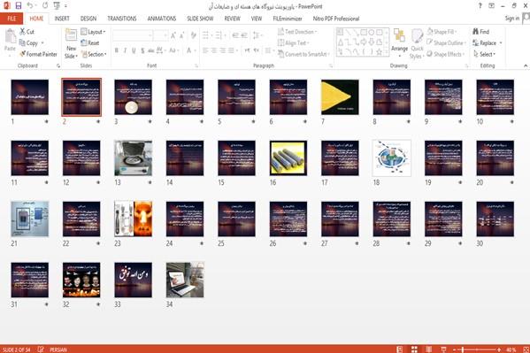Click Convert to SmartArt button

coord(303,54)
